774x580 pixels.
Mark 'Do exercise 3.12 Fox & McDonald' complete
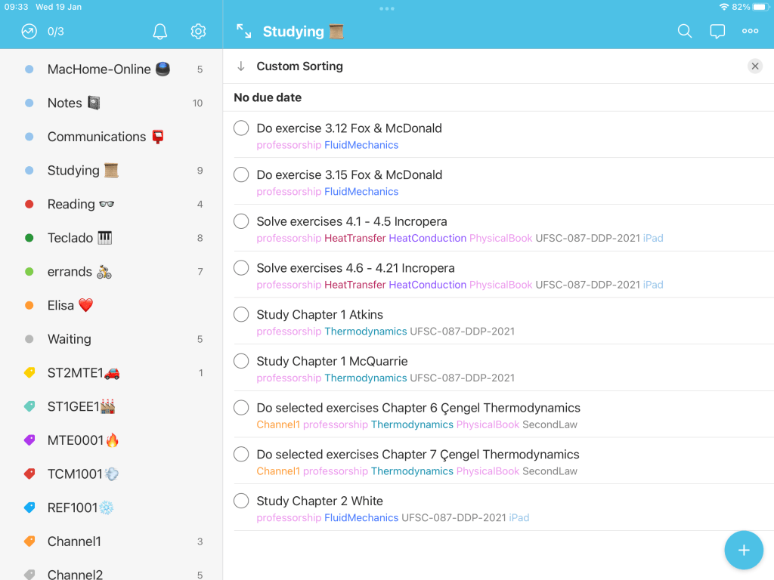click(x=241, y=128)
